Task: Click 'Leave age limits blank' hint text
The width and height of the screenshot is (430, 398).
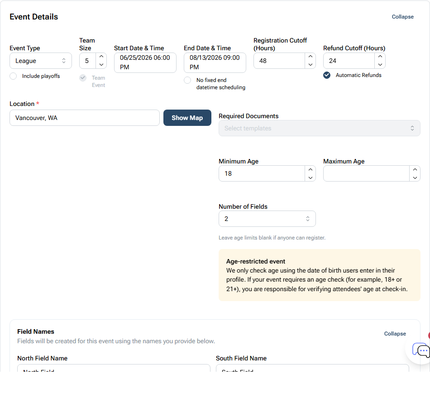Action: coord(272,238)
